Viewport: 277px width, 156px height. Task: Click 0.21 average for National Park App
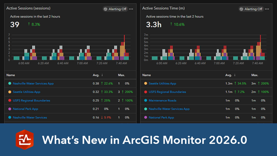[x=96, y=109]
